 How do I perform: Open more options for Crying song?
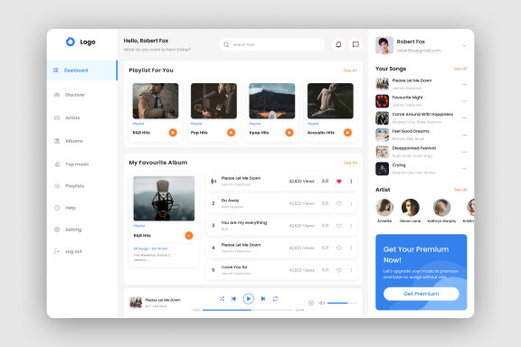(x=464, y=169)
